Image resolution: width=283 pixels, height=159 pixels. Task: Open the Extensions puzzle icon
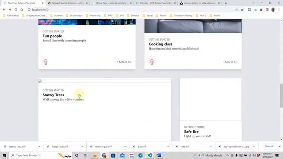pyautogui.click(x=261, y=10)
